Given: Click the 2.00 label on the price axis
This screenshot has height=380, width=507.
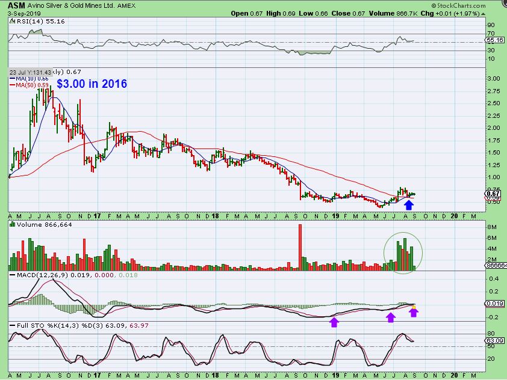Looking at the screenshot, I should [x=493, y=128].
